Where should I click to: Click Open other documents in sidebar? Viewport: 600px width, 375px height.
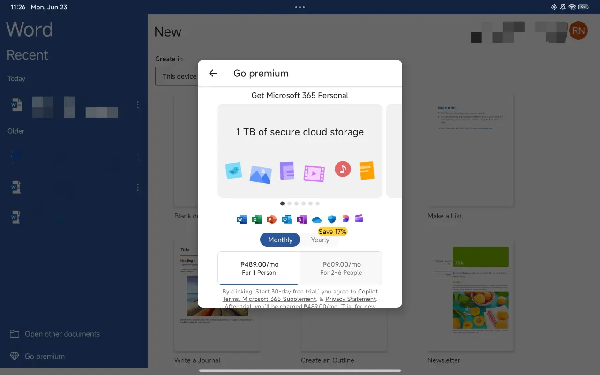(62, 334)
